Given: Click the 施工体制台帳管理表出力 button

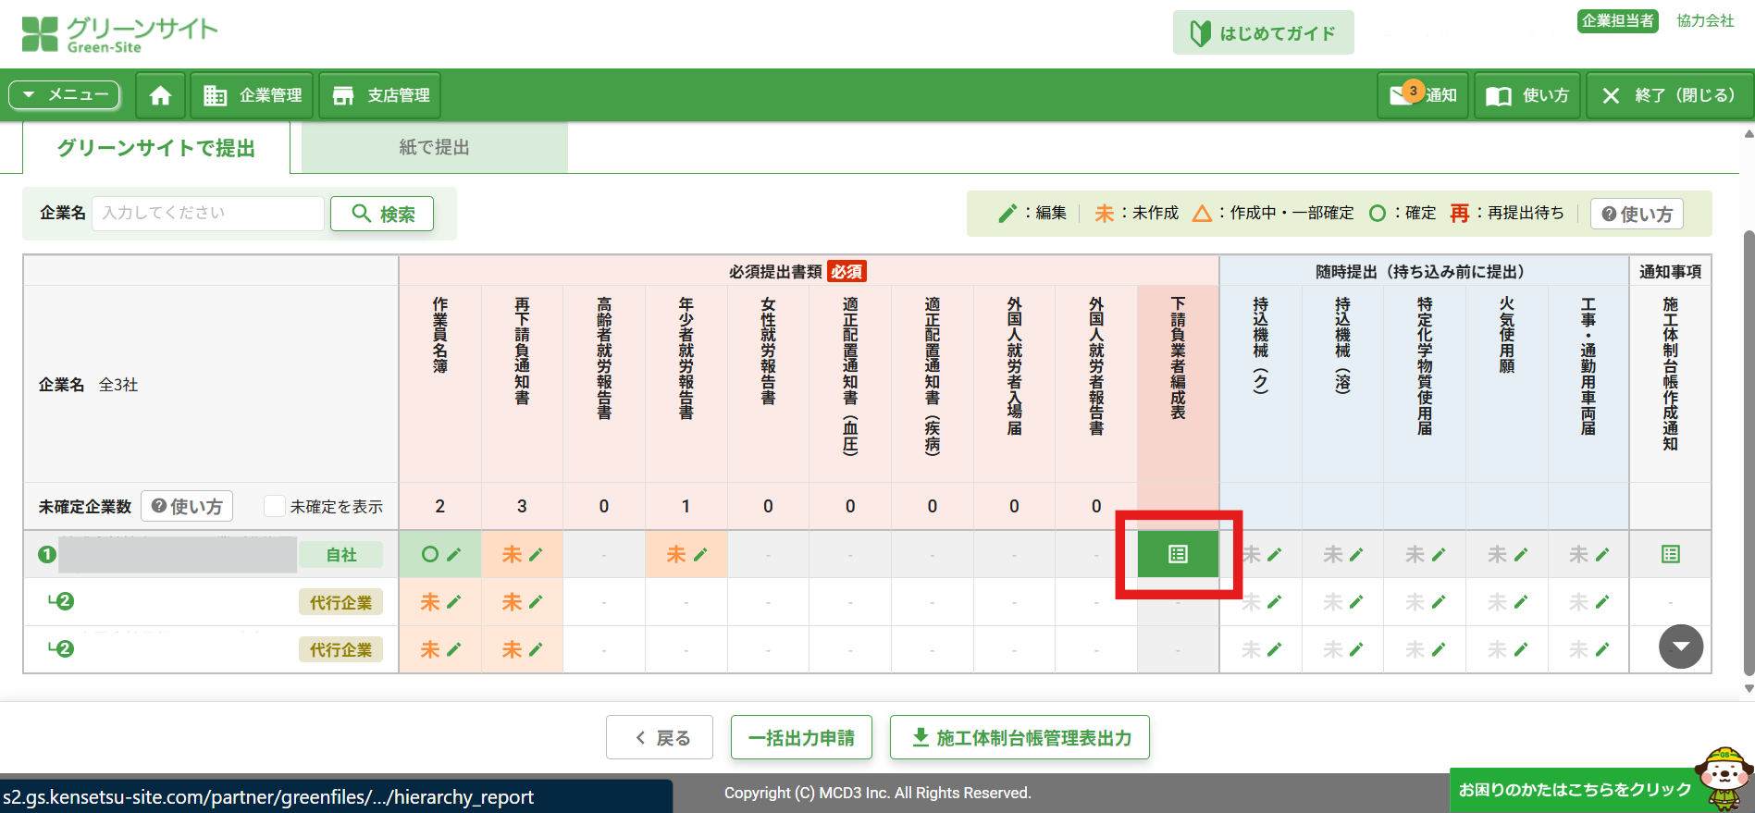Looking at the screenshot, I should pos(1020,737).
